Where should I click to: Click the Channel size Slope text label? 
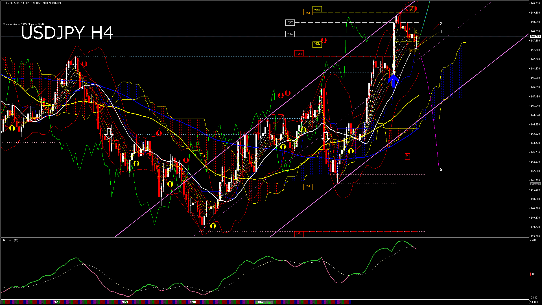point(23,24)
